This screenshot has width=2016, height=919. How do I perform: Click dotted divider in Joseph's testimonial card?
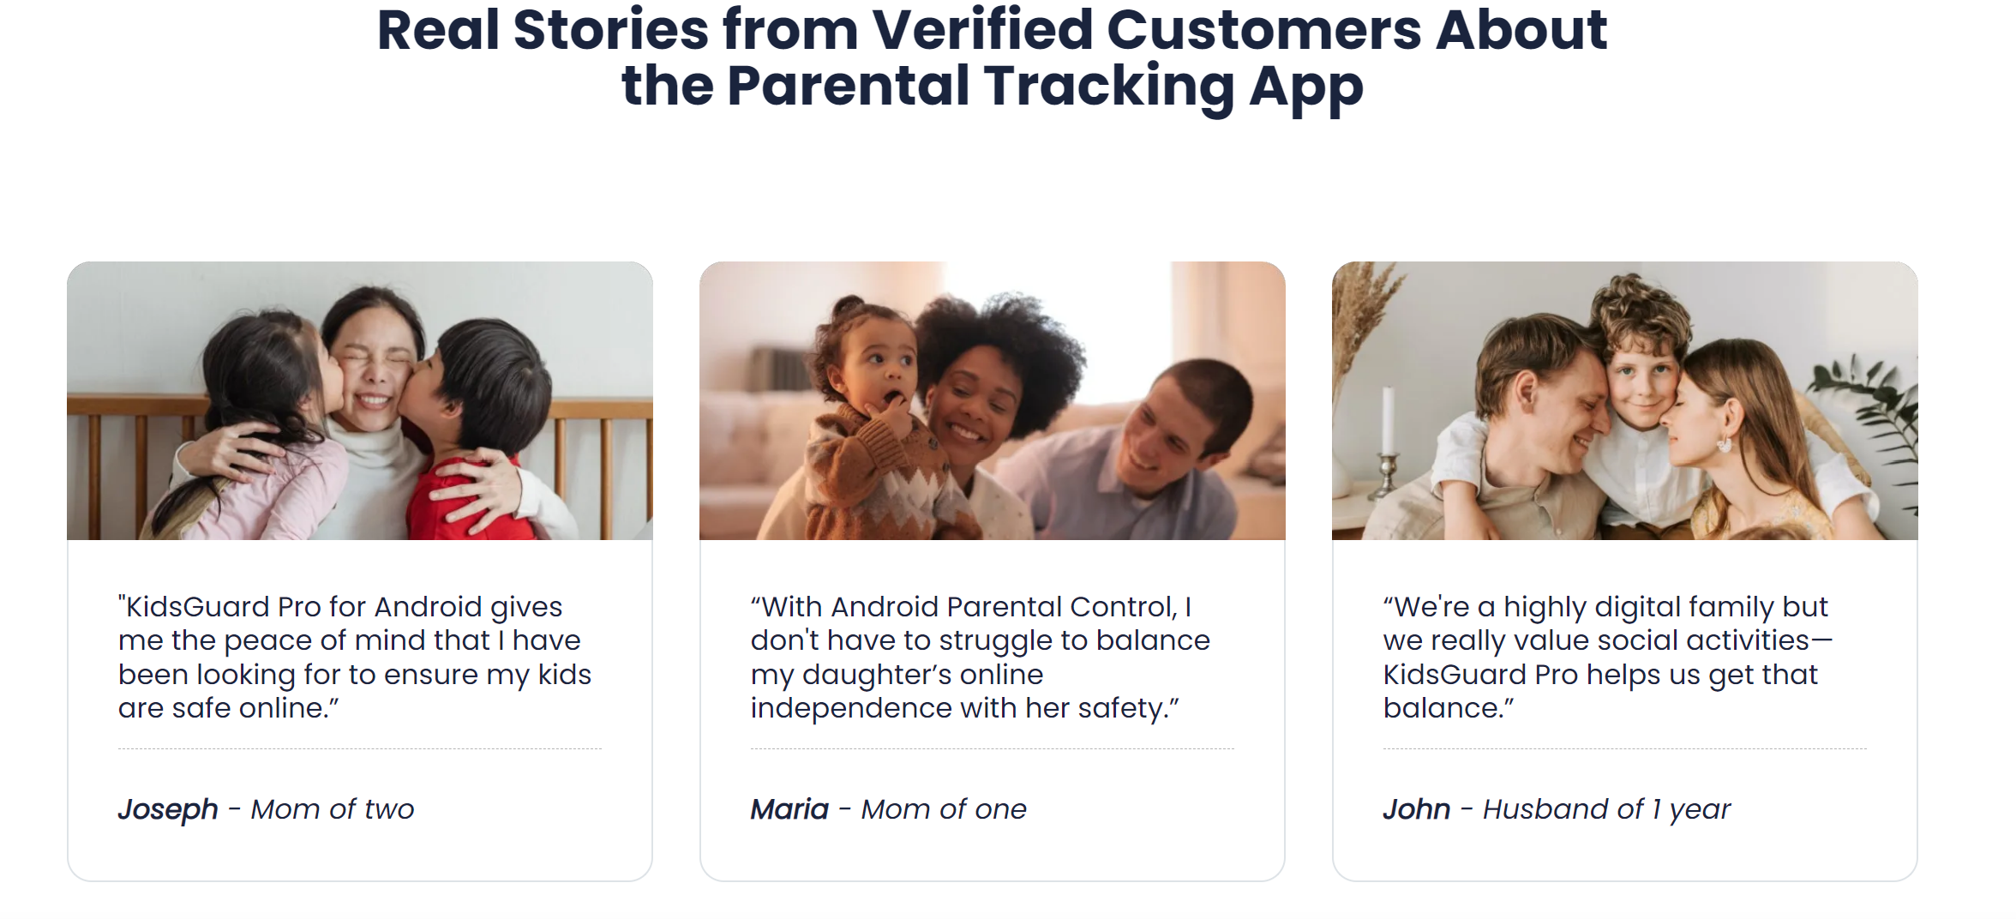pos(360,749)
